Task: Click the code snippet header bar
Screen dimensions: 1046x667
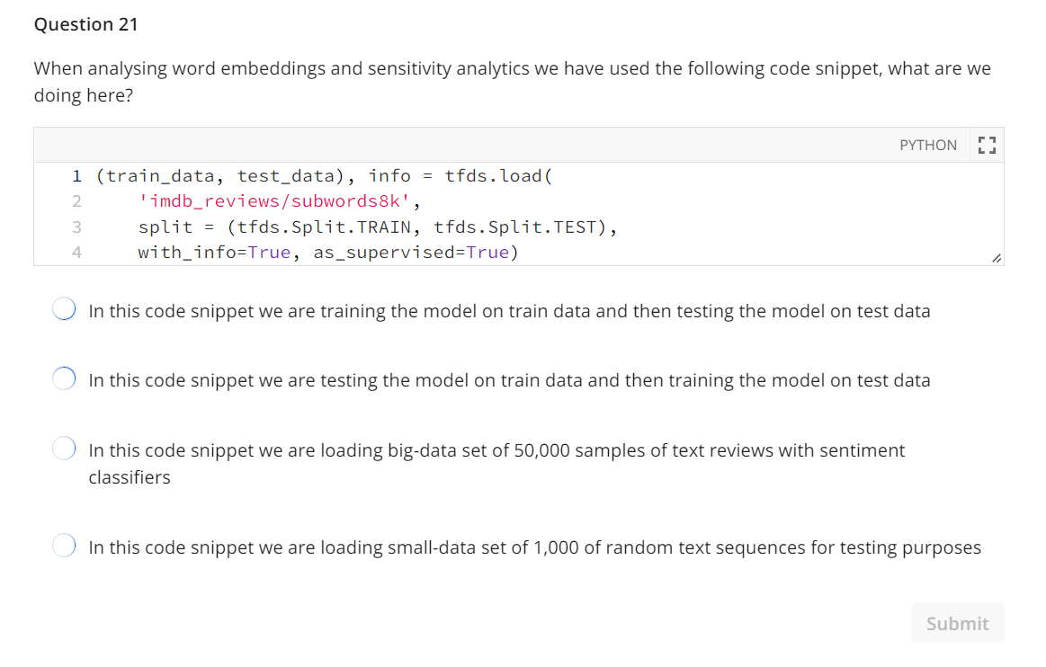Action: click(519, 145)
